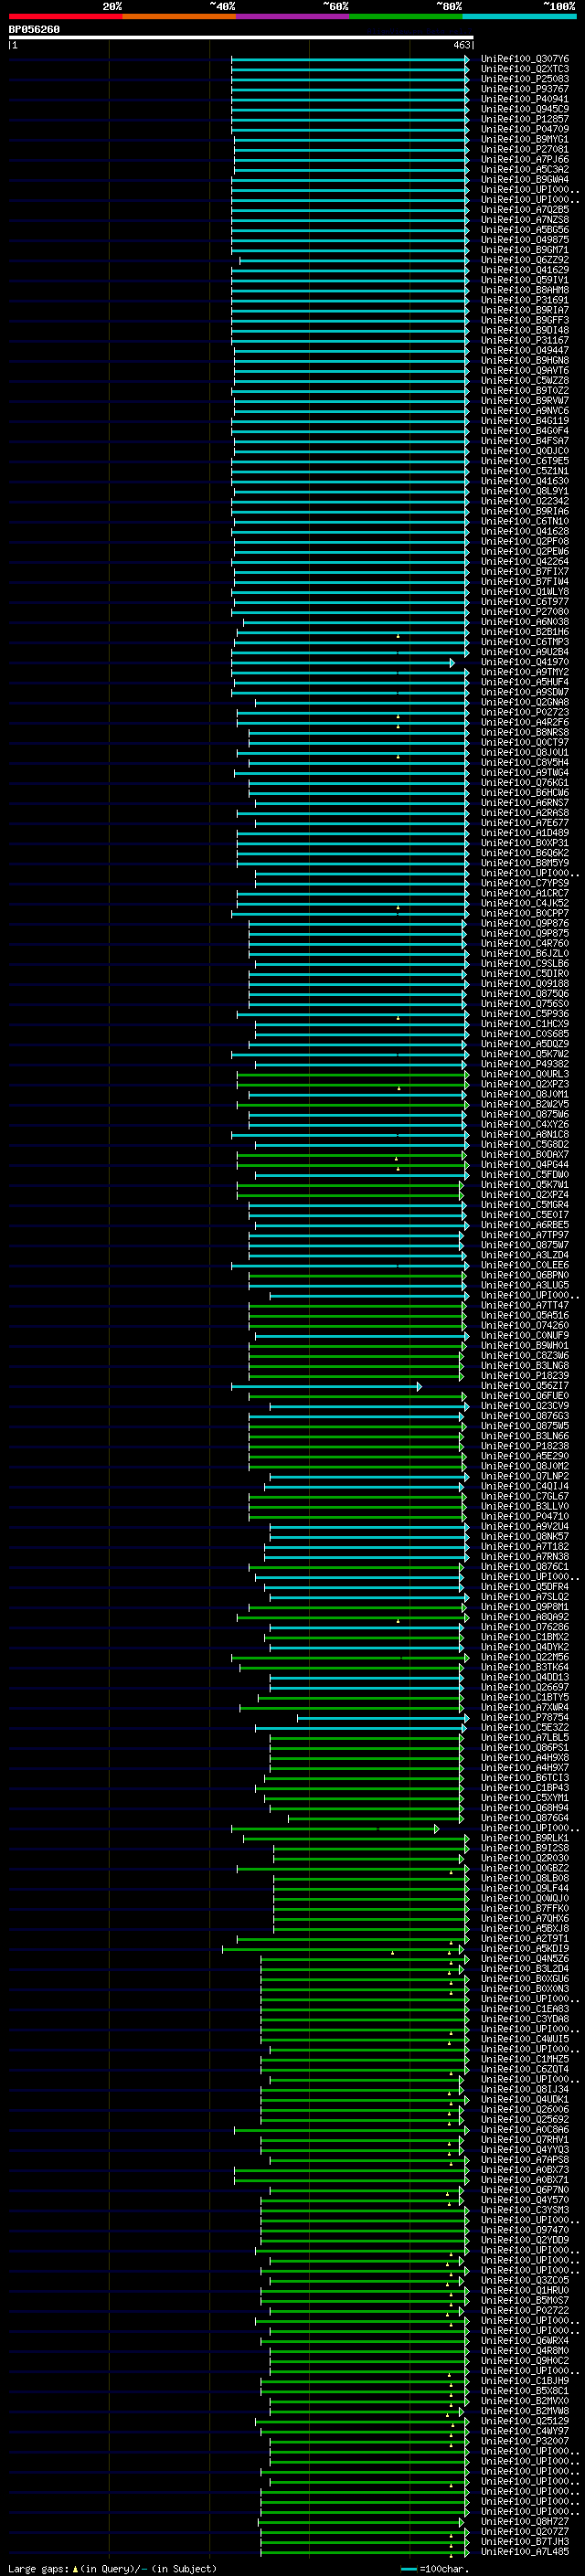Click the BP056260 query name
Viewport: 585px width, 2576px height.
click(x=34, y=30)
